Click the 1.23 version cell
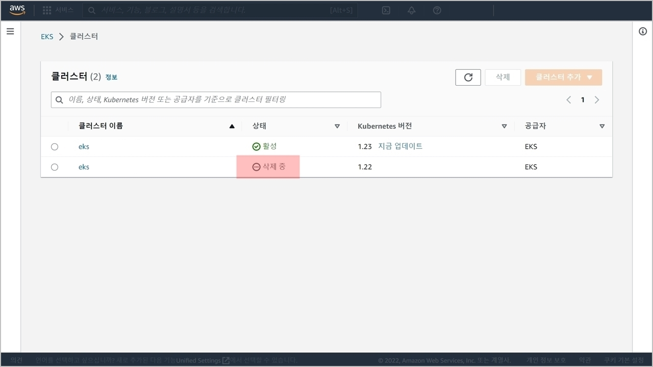The image size is (653, 367). (365, 147)
